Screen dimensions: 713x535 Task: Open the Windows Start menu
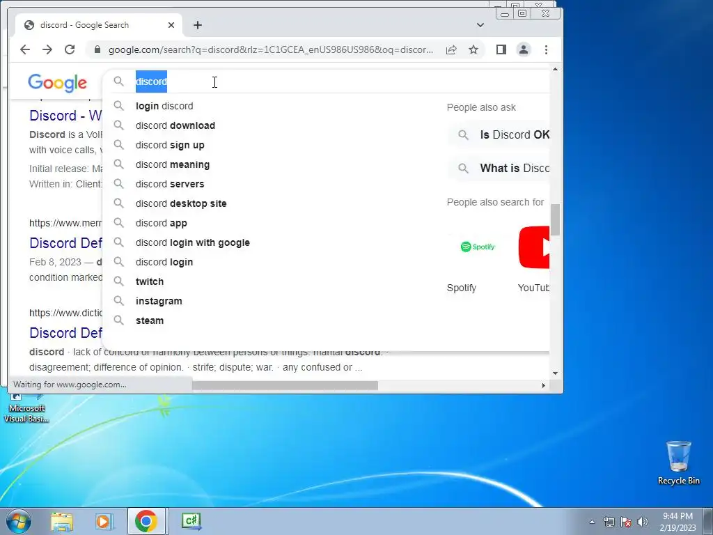click(19, 521)
